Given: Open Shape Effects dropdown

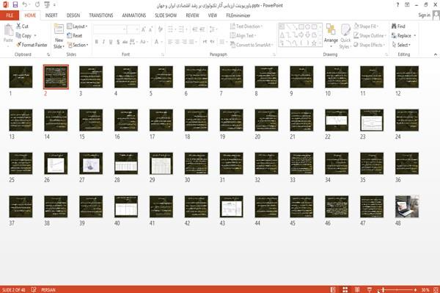Looking at the screenshot, I should (x=370, y=45).
